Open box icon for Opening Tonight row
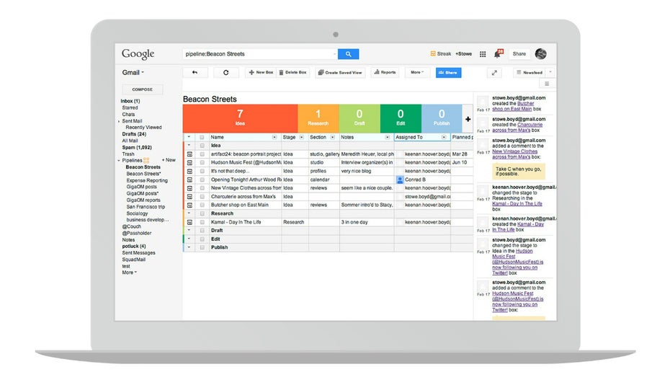Viewport: 670px width, 385px height. pyautogui.click(x=189, y=180)
